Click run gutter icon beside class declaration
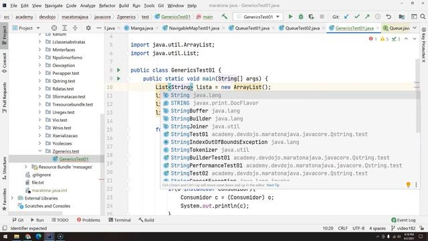Image resolution: width=428 pixels, height=241 pixels. pos(119,70)
